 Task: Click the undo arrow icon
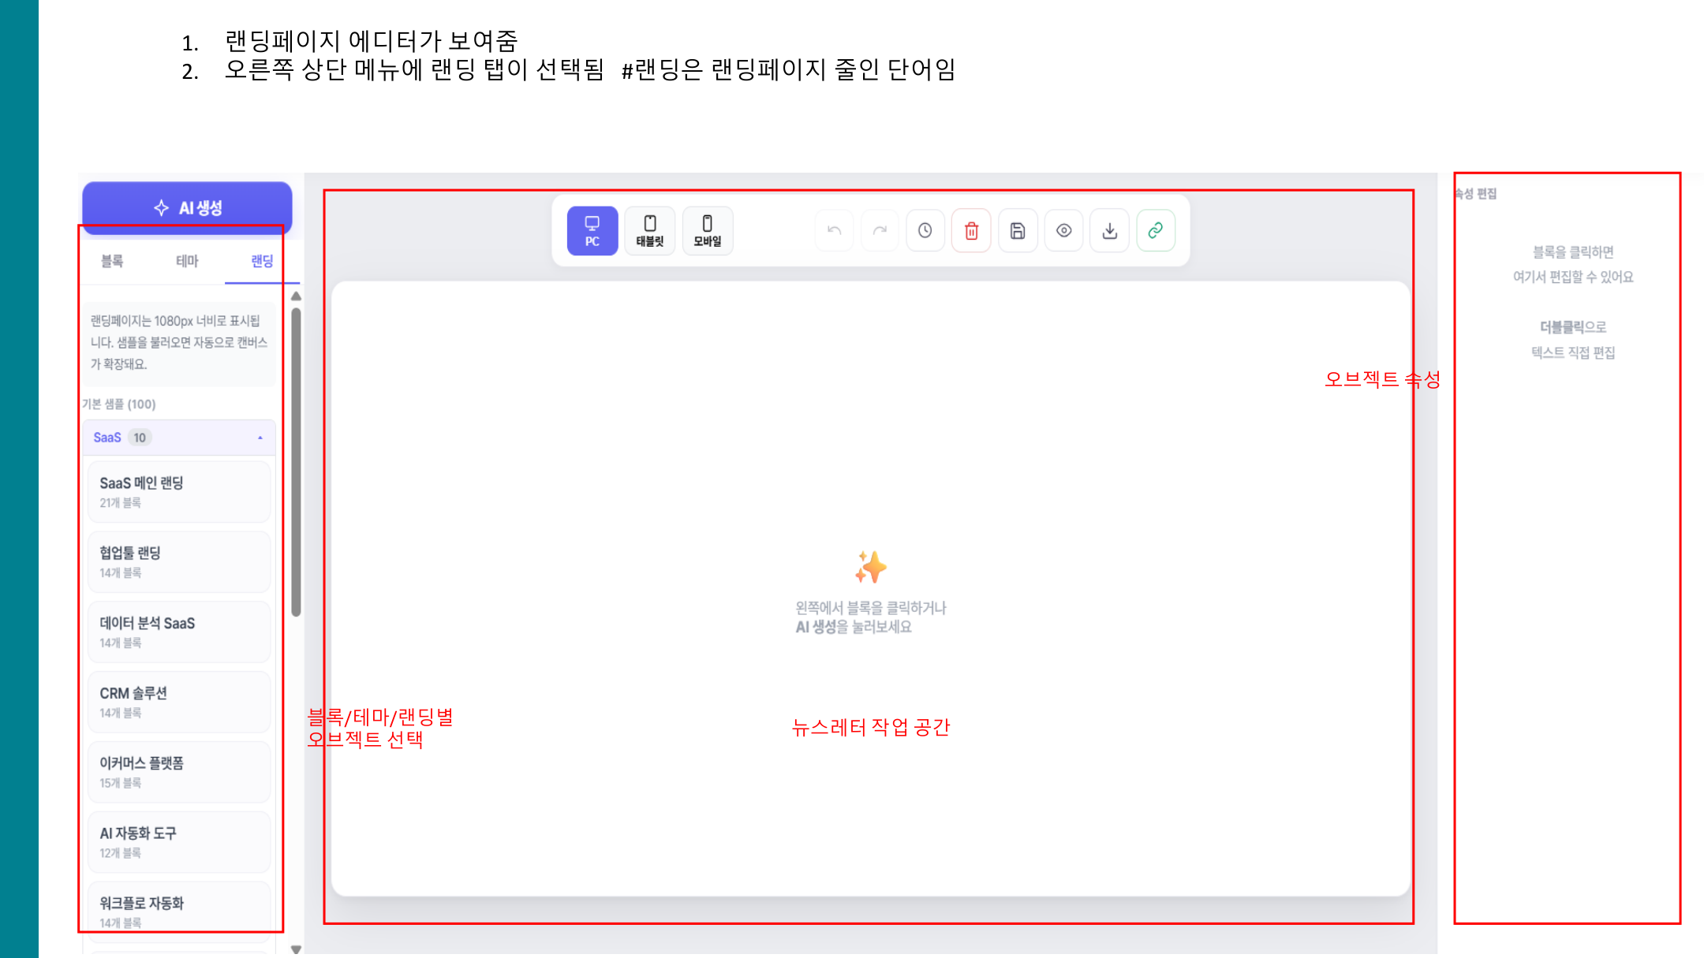click(x=834, y=231)
